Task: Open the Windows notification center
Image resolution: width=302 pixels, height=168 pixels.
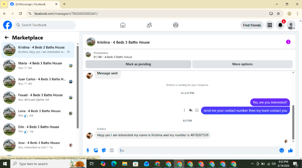Action: (x=295, y=164)
